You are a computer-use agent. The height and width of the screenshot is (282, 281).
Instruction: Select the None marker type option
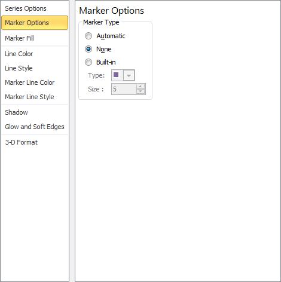pos(88,49)
